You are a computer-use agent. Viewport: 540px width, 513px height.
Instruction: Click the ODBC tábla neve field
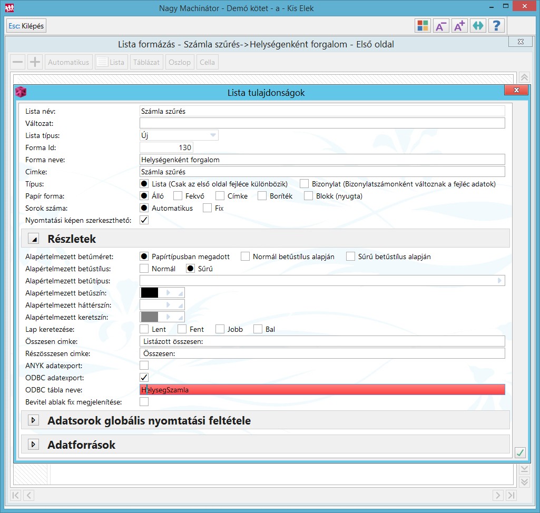tap(322, 390)
